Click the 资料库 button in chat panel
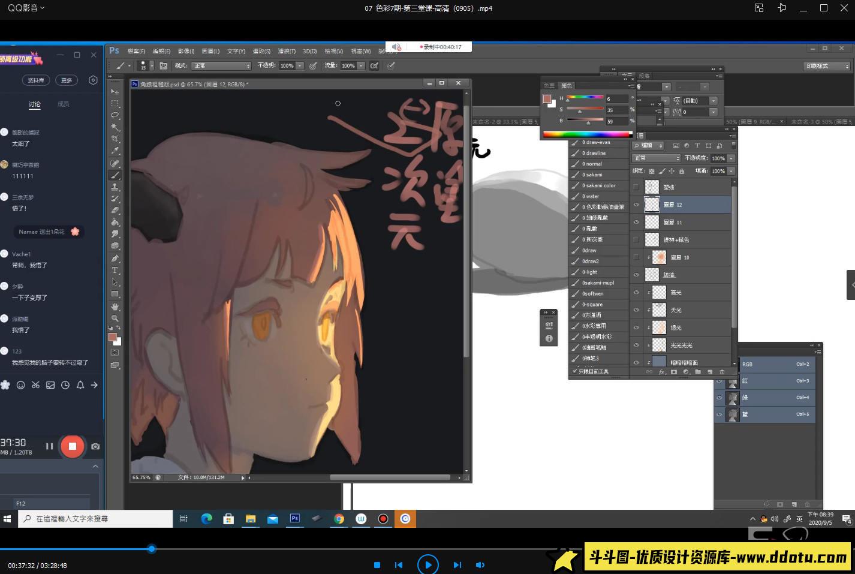Viewport: 855px width, 574px height. pos(36,80)
